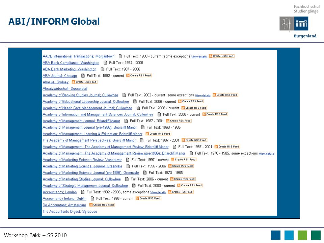Open the AACE International Transactions; Morgantown link
This screenshot has height=243, width=324.
[78, 56]
